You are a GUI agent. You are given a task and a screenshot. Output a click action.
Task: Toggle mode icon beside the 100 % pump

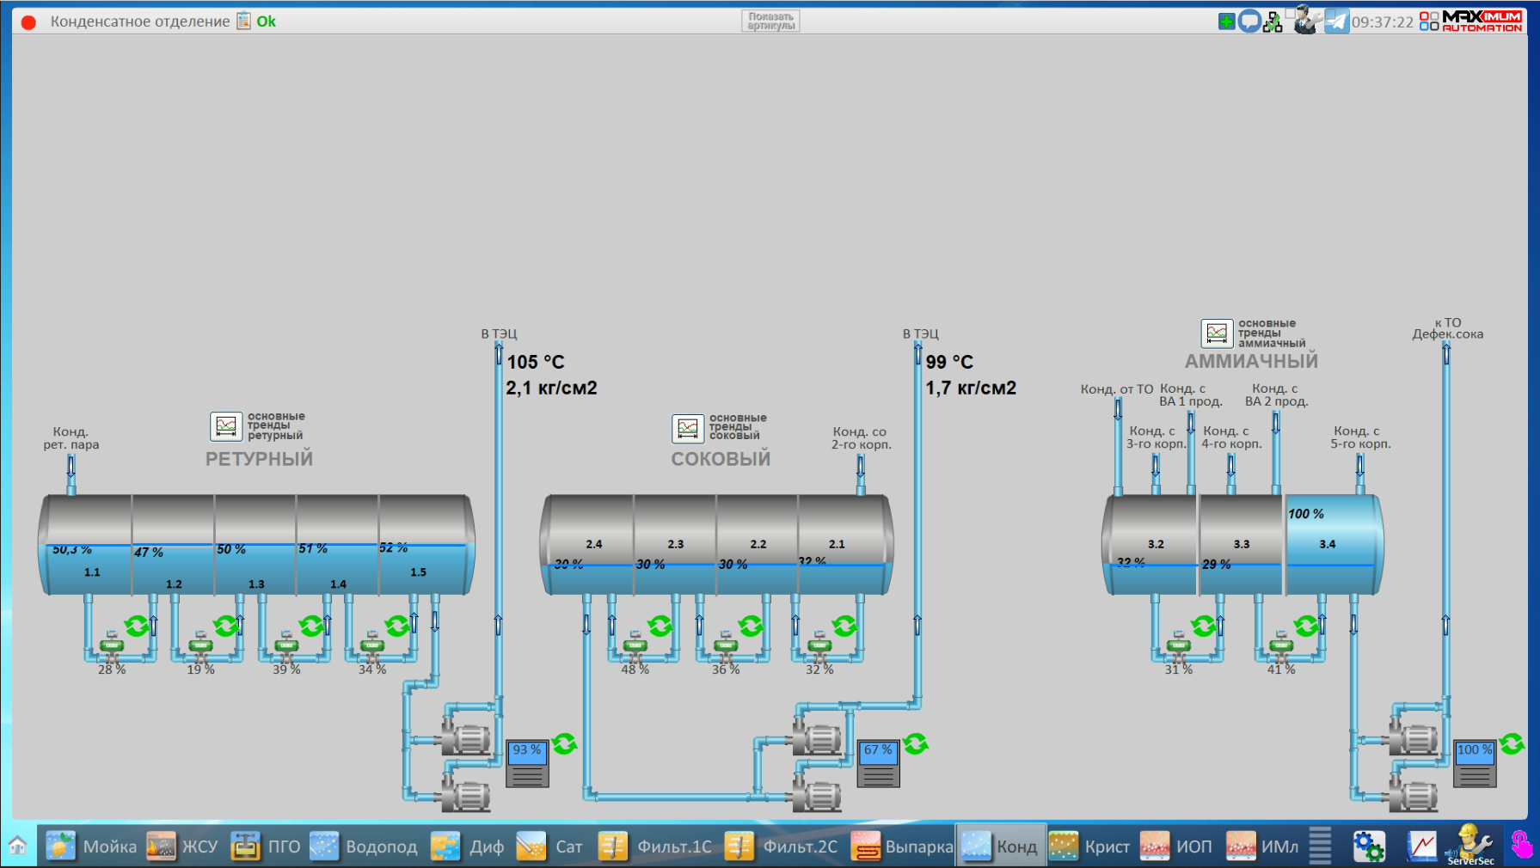click(1512, 743)
